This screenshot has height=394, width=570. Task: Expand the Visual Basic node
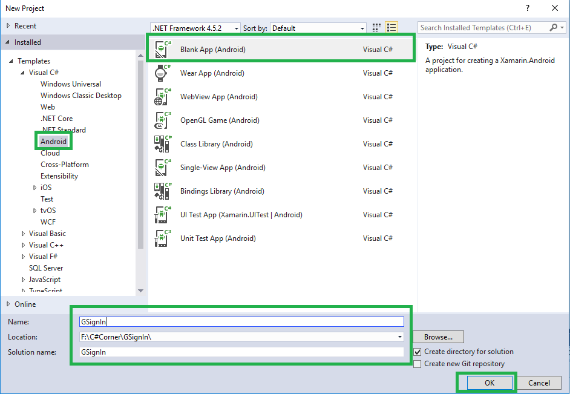pos(23,234)
